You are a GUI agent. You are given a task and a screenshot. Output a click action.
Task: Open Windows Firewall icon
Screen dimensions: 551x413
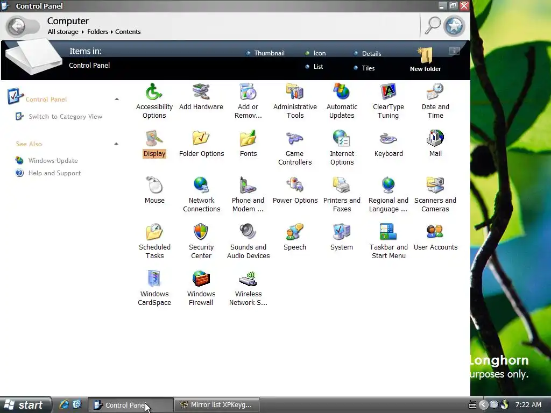201,279
